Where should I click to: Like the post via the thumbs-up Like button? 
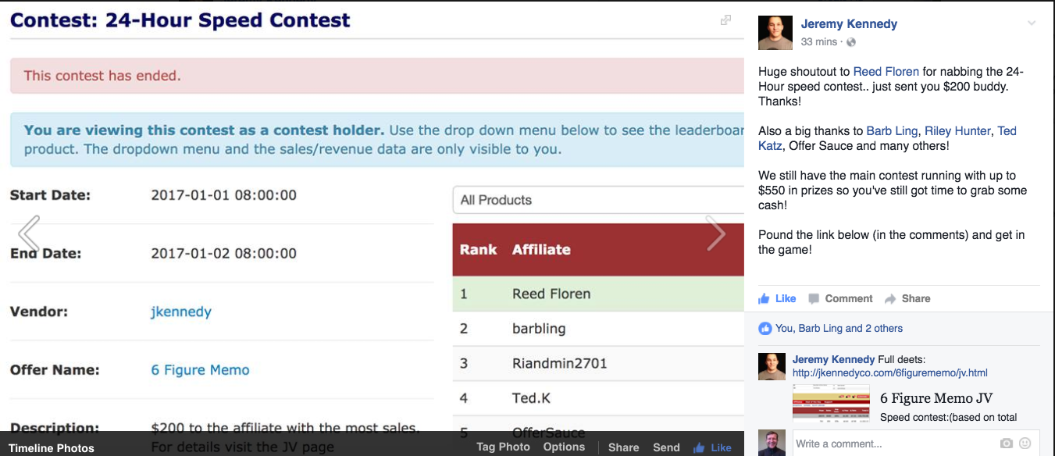click(x=777, y=298)
